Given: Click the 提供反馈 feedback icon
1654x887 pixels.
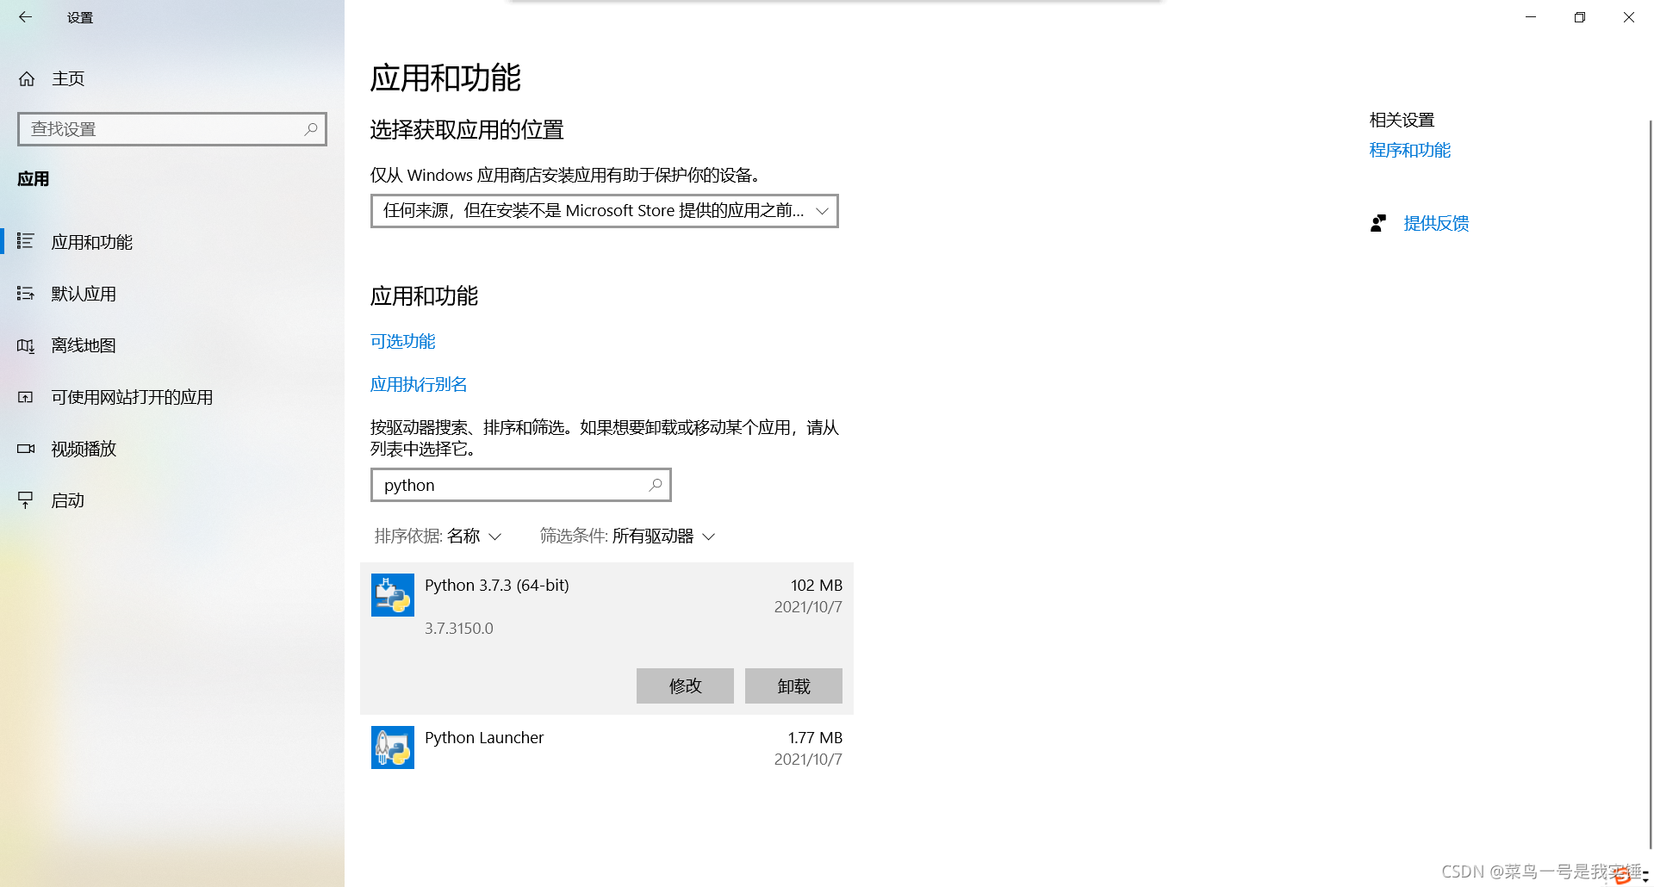Looking at the screenshot, I should tap(1378, 223).
